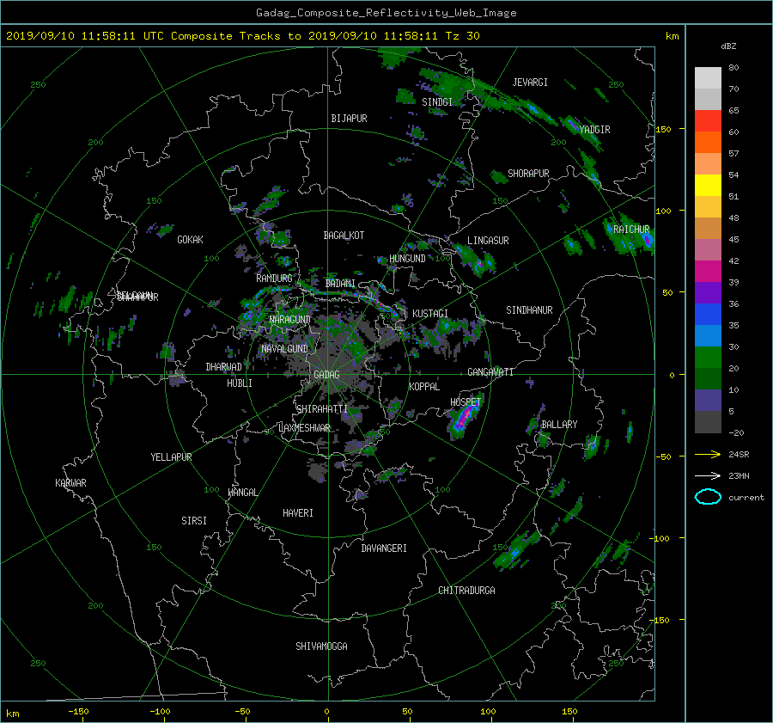Click the DAVANGERI city label

[384, 548]
